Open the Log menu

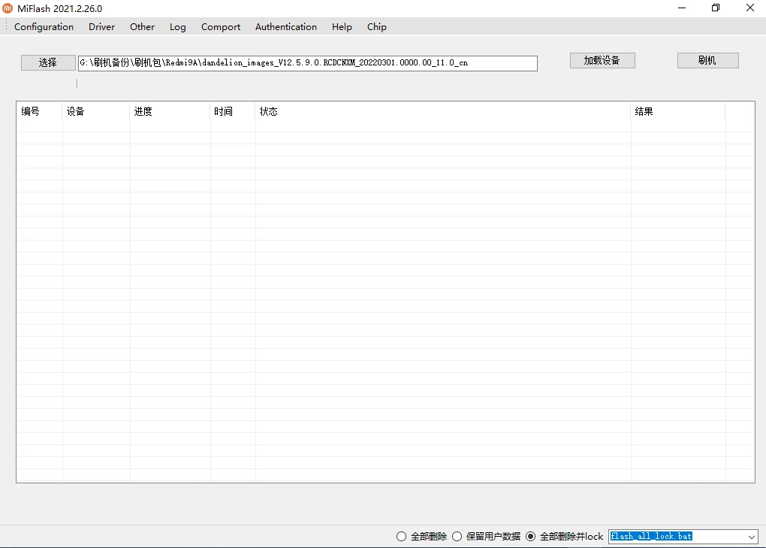178,27
